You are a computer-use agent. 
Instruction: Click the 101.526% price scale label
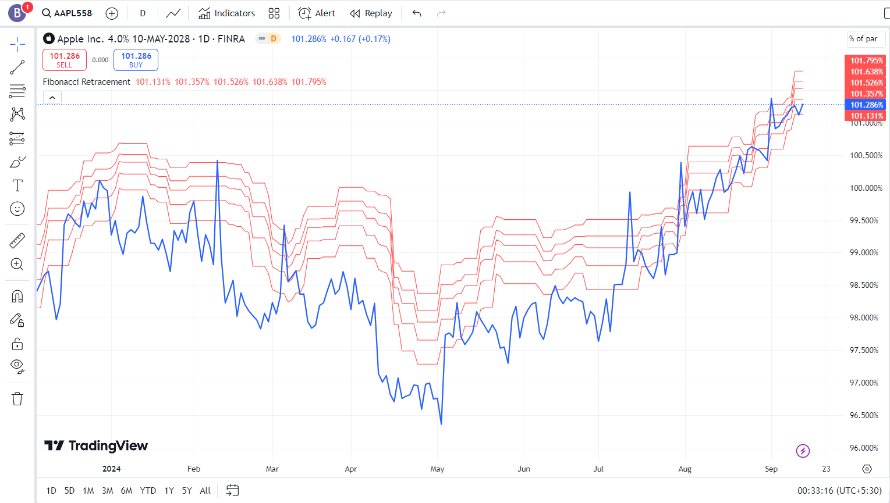click(x=864, y=83)
